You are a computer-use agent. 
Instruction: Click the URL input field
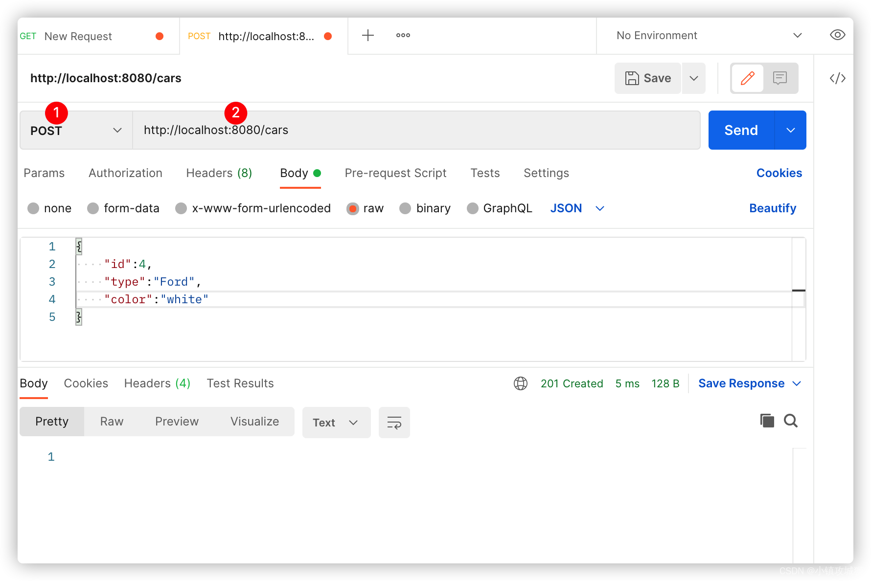point(416,130)
